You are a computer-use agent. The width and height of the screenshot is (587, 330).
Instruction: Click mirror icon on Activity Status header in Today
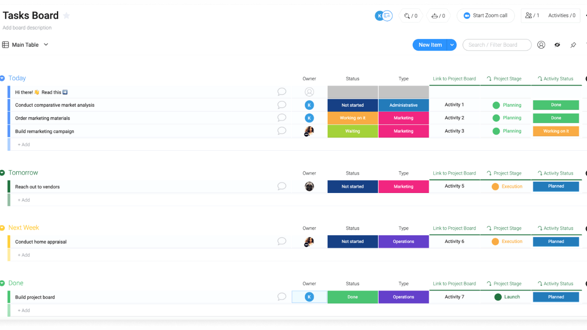(540, 79)
